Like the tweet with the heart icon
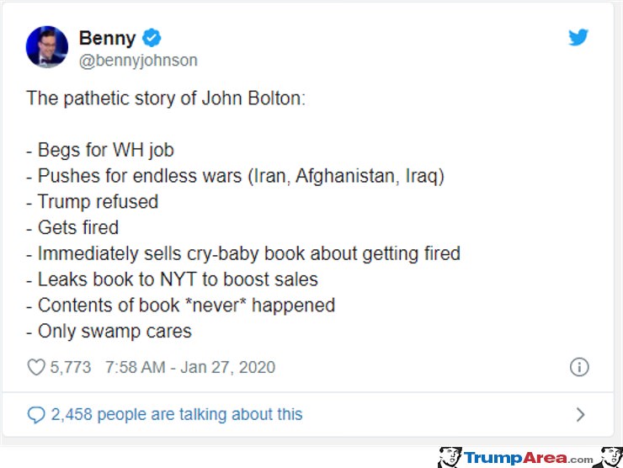 [x=36, y=367]
